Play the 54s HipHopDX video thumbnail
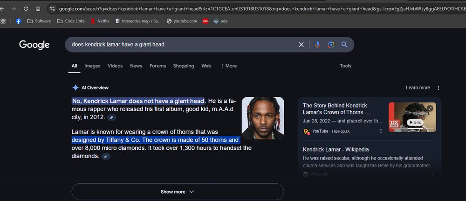 pos(412,117)
